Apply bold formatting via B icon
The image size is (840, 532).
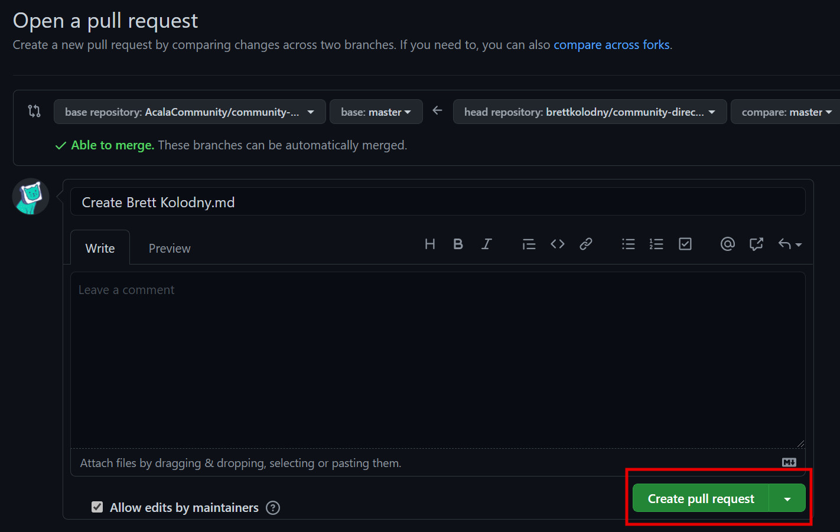pyautogui.click(x=458, y=244)
